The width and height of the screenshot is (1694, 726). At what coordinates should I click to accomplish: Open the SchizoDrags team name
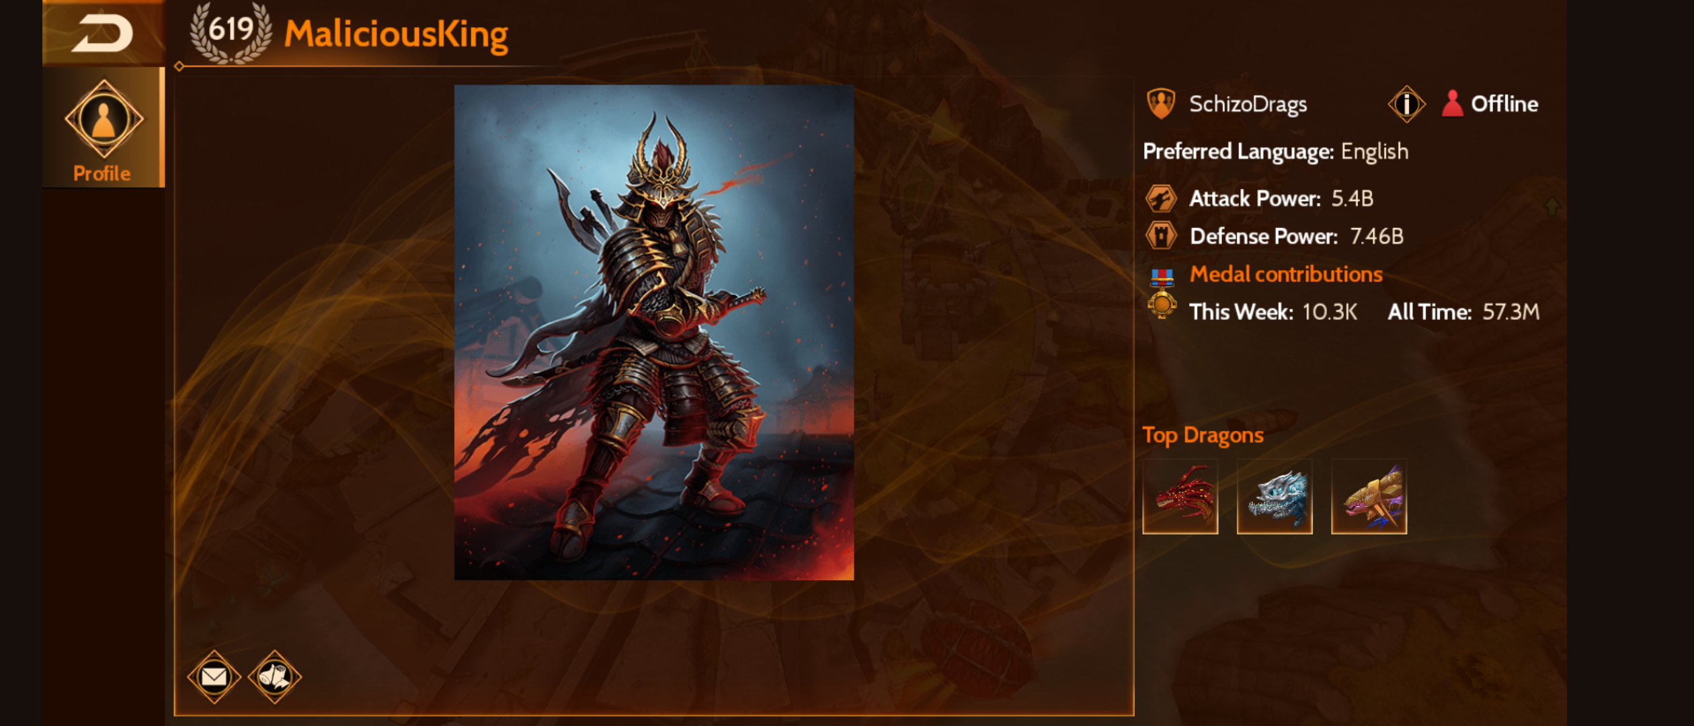[x=1248, y=104]
